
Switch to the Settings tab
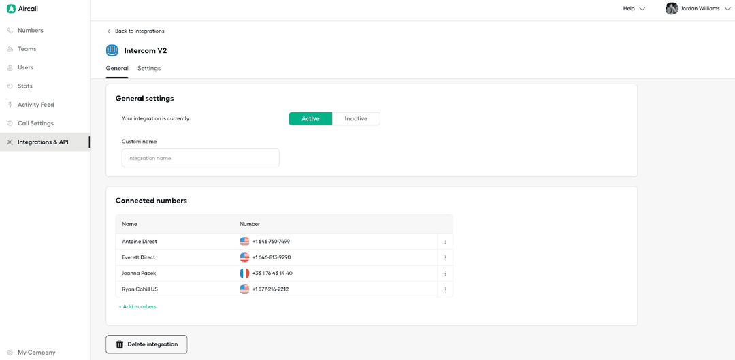149,69
